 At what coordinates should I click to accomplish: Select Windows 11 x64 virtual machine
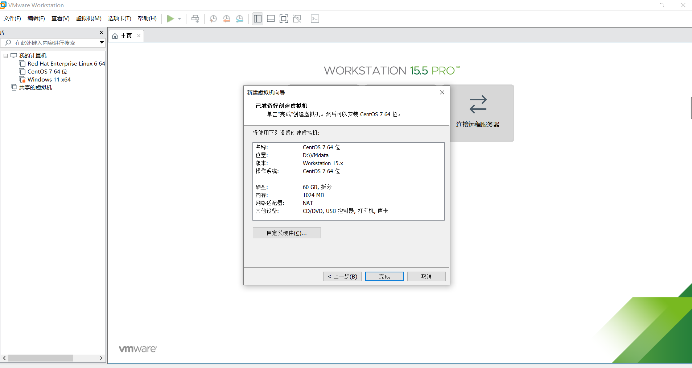point(49,80)
